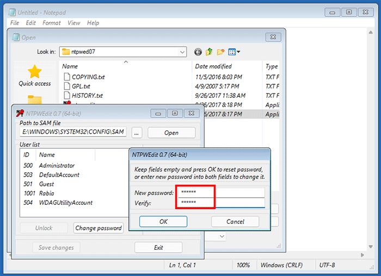Select the WDAGUtilityAccount user row
Image resolution: width=381 pixels, height=276 pixels.
75,203
